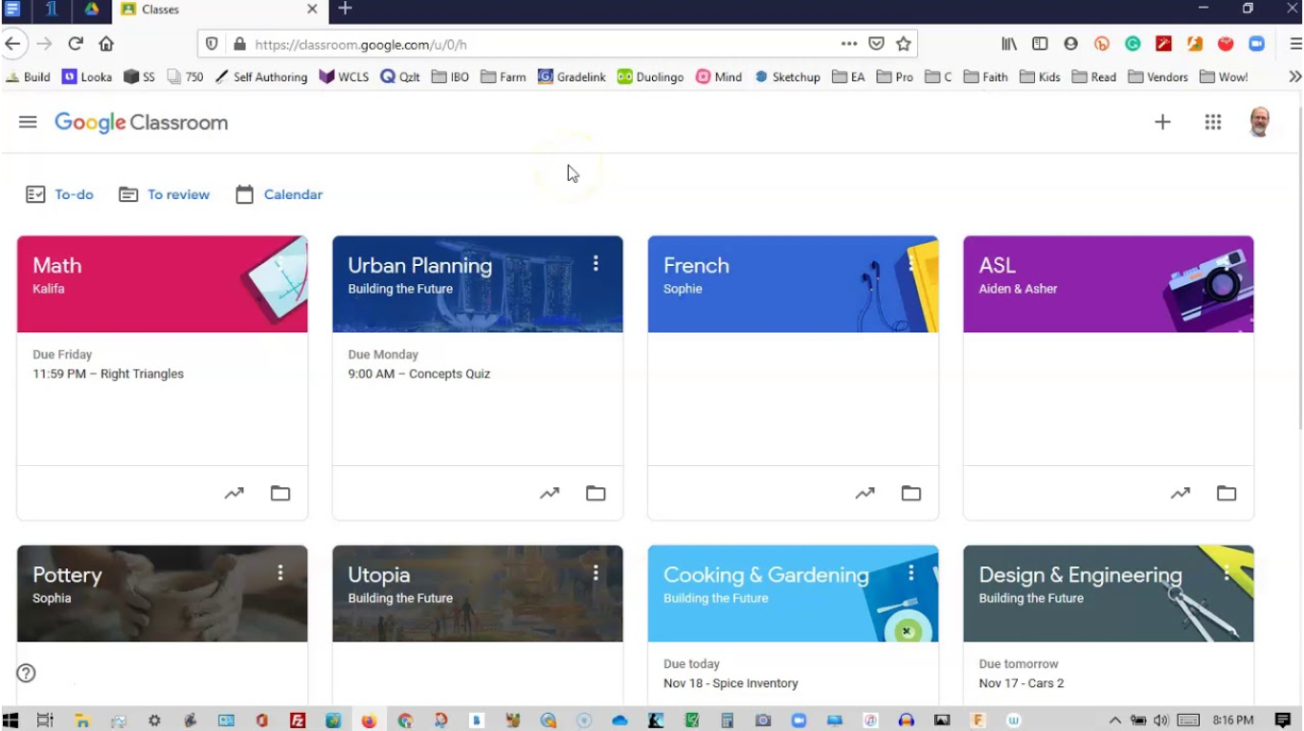Click the Math class title
Viewport: 1304px width, 731px height.
[57, 265]
